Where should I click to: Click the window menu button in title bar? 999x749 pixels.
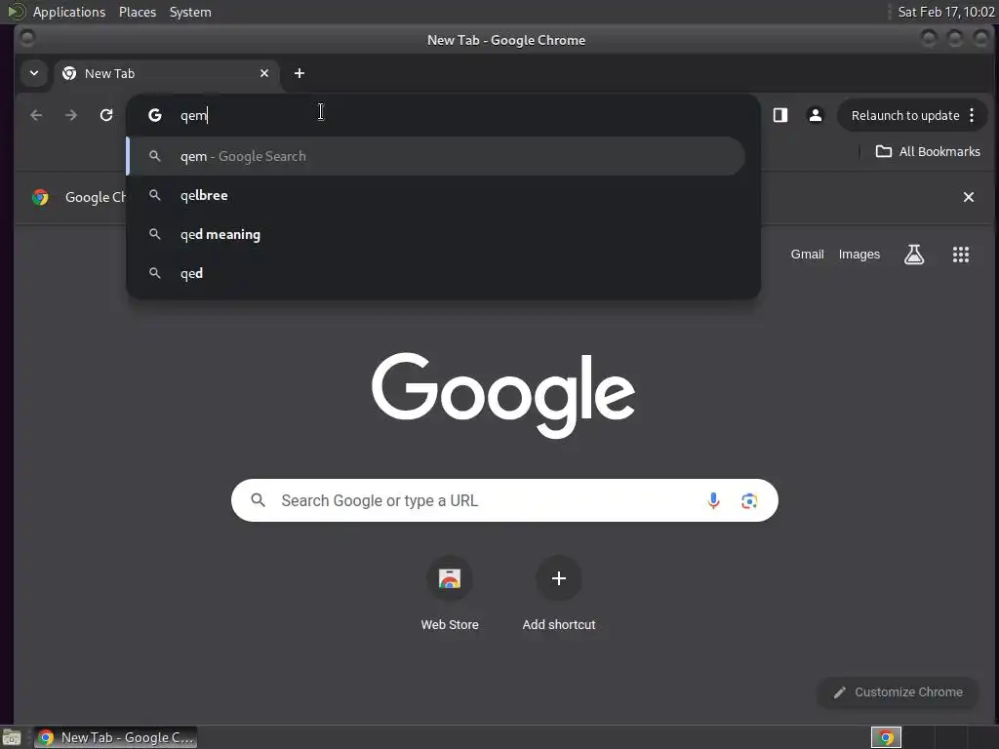26,38
